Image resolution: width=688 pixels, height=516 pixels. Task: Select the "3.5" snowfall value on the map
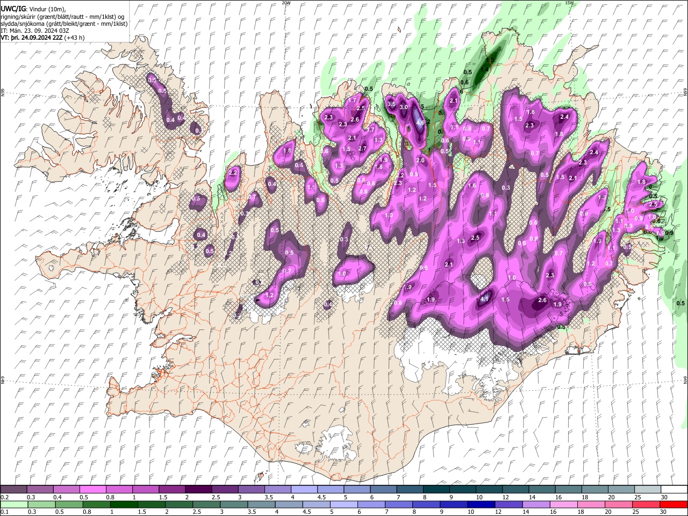pyautogui.click(x=391, y=104)
